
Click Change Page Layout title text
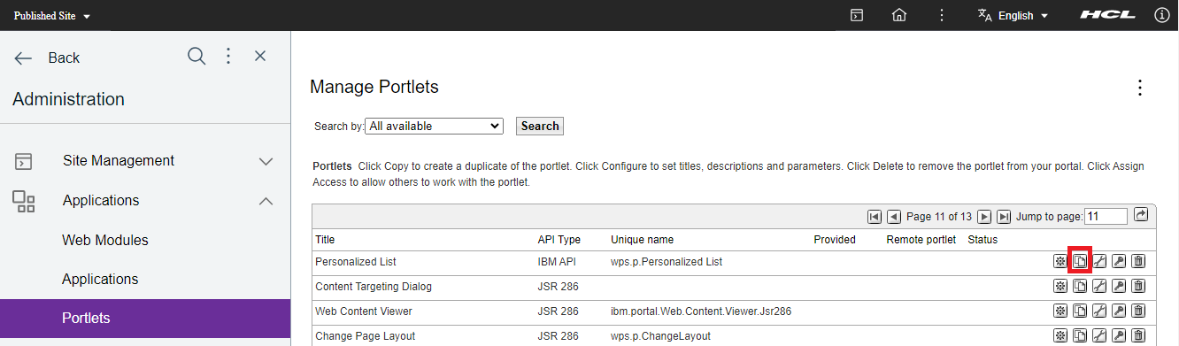click(366, 336)
